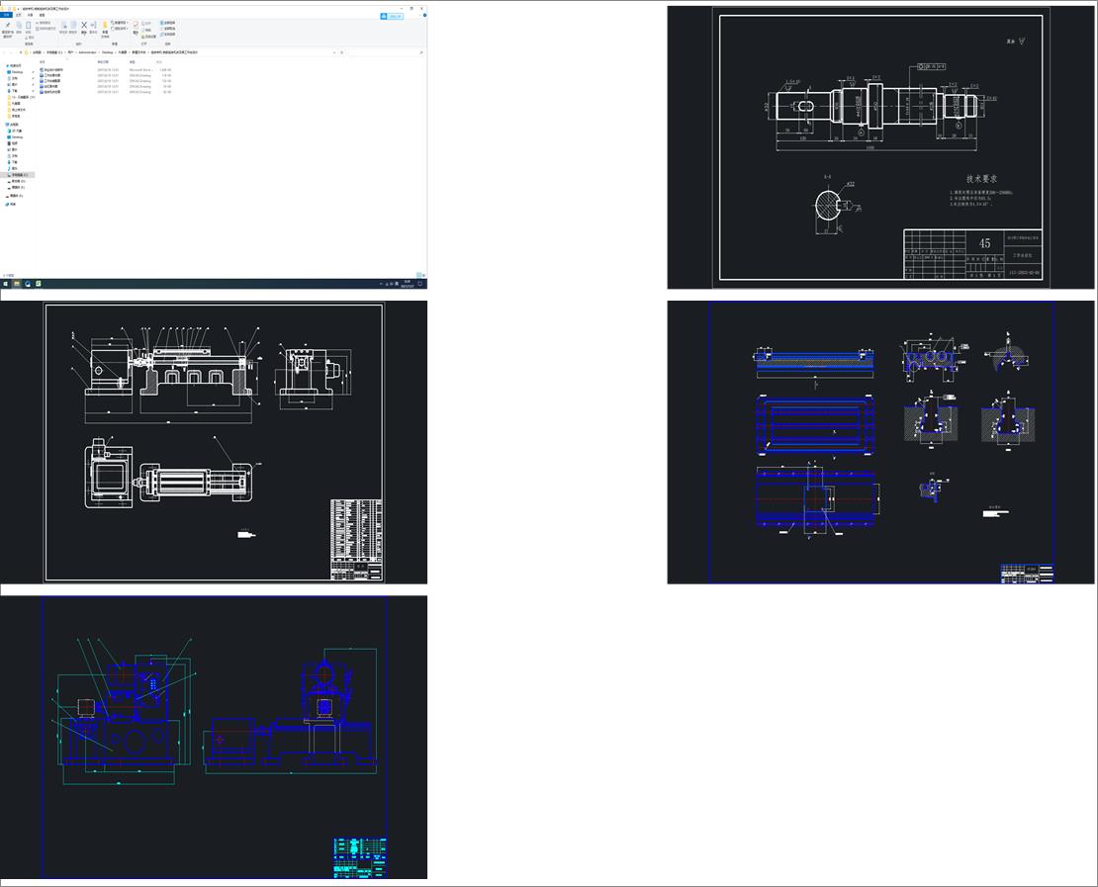
Task: Click the Back navigation arrow
Action: tap(4, 52)
